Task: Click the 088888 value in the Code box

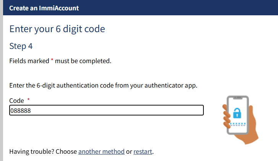Action: click(x=21, y=111)
